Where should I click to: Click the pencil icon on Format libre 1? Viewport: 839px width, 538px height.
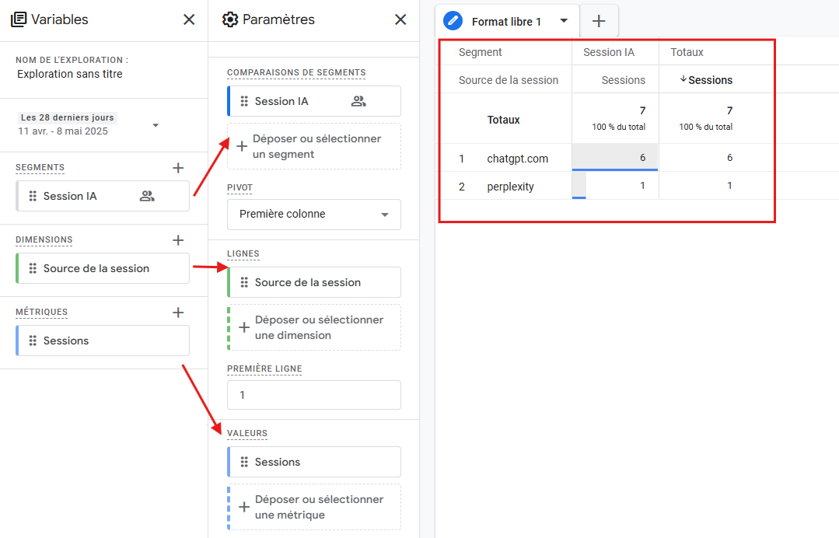point(453,21)
